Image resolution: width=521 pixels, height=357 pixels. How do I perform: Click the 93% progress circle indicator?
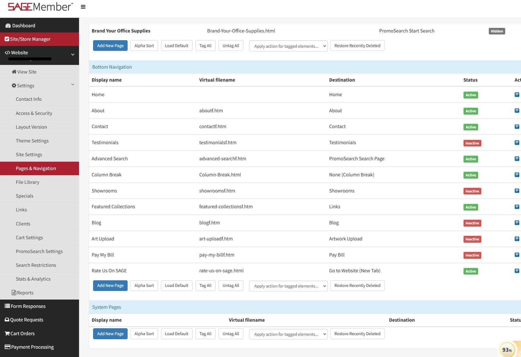point(507,350)
